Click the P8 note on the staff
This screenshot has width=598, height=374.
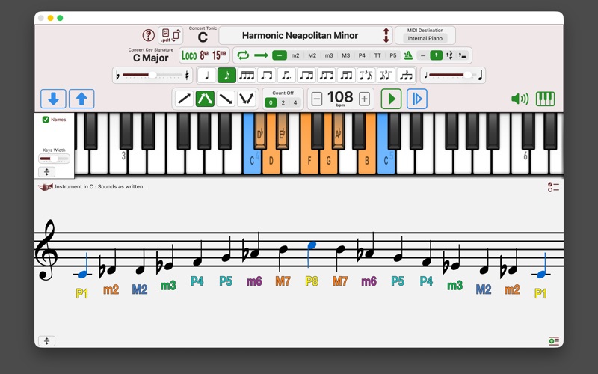312,245
